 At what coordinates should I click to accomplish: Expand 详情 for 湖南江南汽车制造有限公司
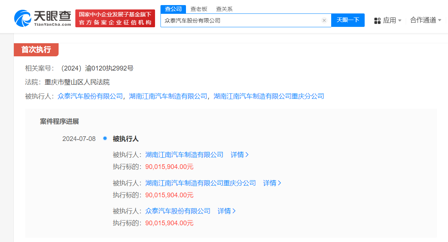(239, 154)
